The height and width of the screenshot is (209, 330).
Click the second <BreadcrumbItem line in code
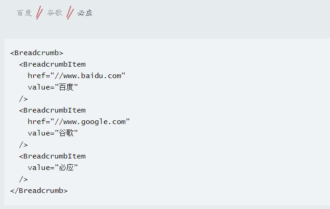click(x=53, y=110)
